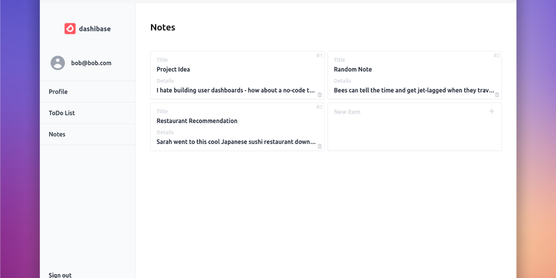Select Notes in the sidebar

click(x=57, y=134)
